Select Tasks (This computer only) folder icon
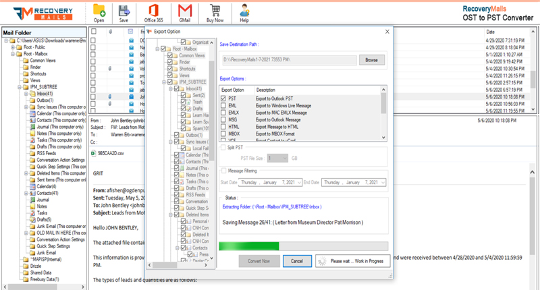 [x=32, y=140]
